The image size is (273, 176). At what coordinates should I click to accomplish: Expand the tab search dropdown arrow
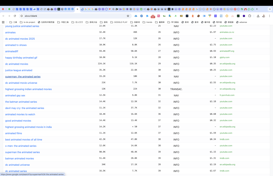pyautogui.click(x=270, y=9)
